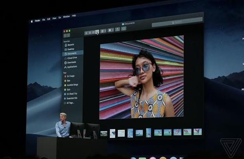
Task: Switch to icon view in Finder toolbar
Action: (x=86, y=33)
